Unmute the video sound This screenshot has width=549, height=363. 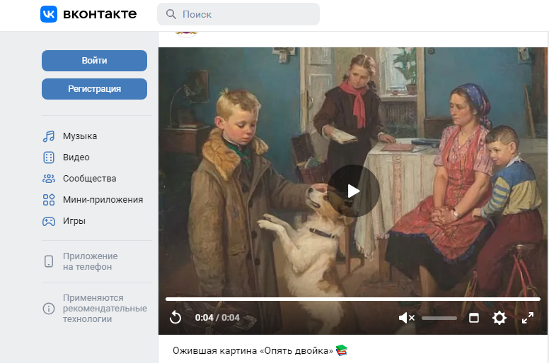(406, 318)
